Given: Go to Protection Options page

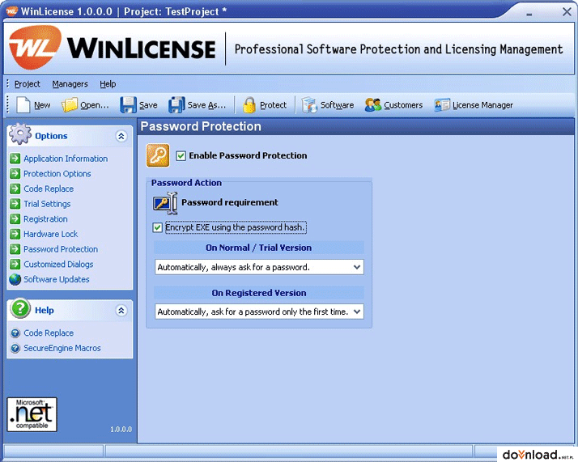Looking at the screenshot, I should point(57,173).
